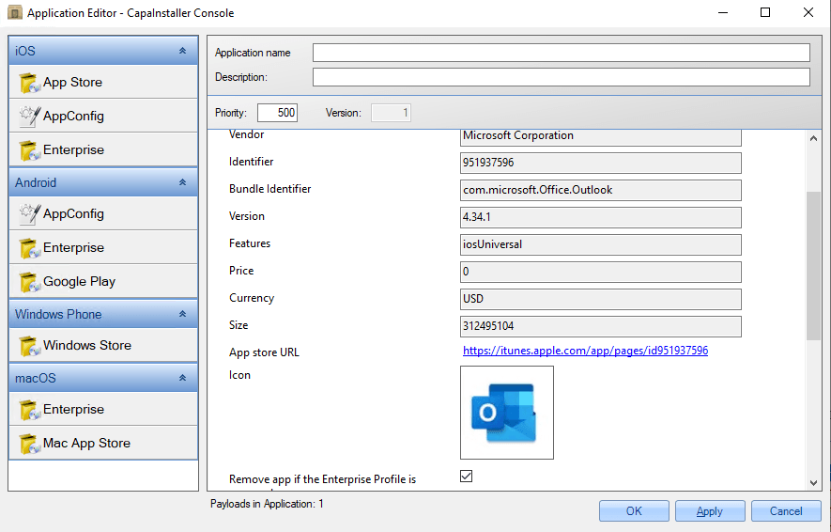The width and height of the screenshot is (831, 532).
Task: Click the Currency field showing USD
Action: (x=600, y=299)
